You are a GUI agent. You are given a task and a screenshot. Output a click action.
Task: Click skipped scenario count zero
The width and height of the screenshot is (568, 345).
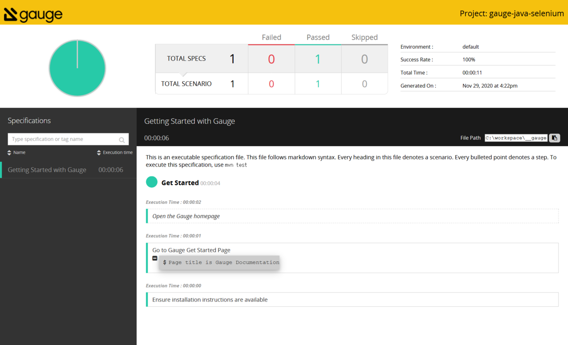click(364, 84)
